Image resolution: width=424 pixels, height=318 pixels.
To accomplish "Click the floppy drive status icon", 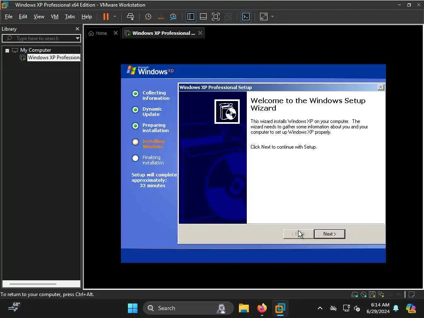I will [372, 294].
